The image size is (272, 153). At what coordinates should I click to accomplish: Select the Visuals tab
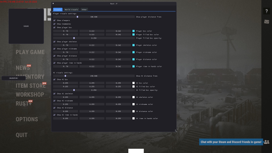pyautogui.click(x=58, y=10)
